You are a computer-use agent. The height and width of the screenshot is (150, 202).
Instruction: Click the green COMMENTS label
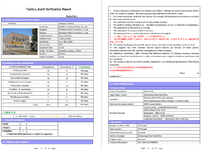point(9,112)
